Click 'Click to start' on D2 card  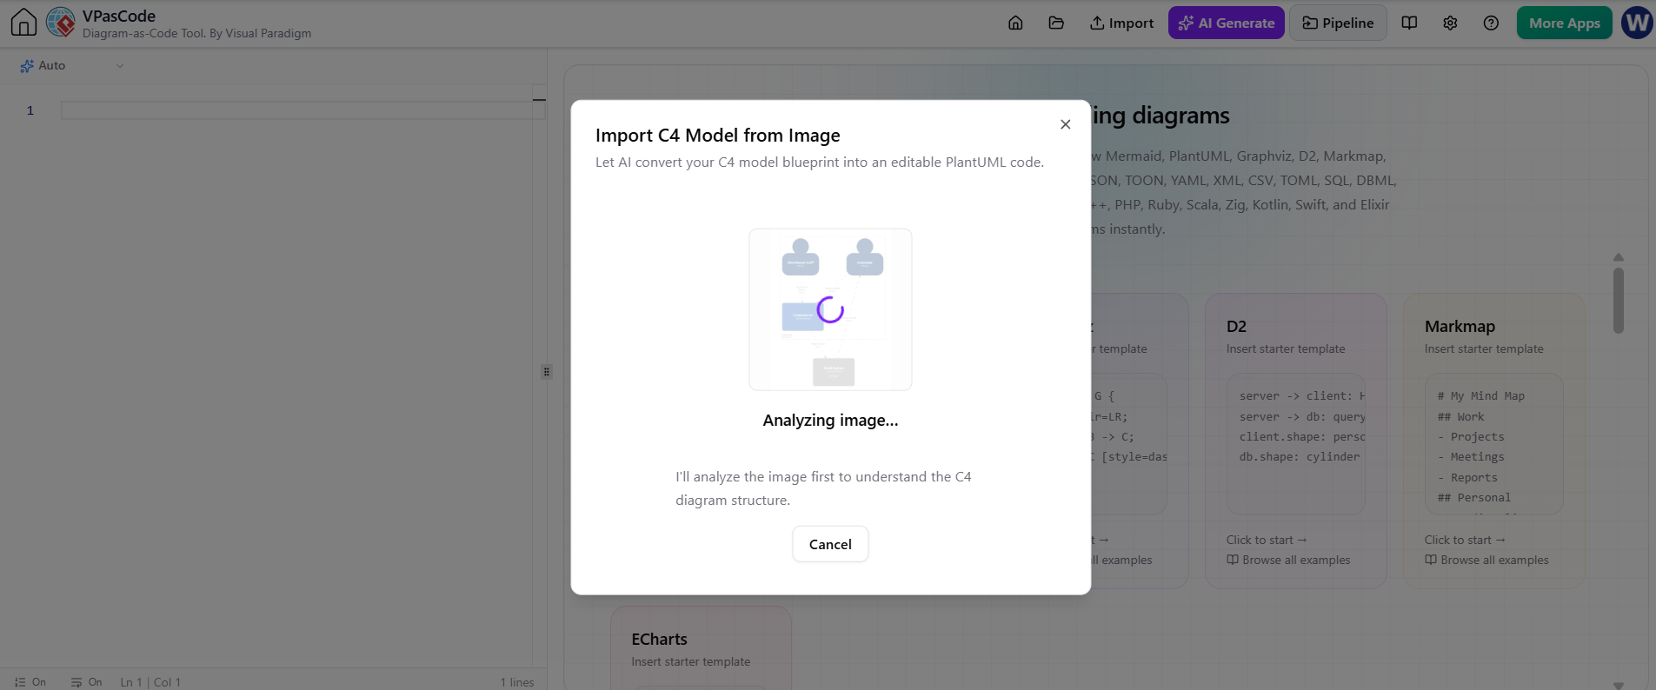click(x=1267, y=540)
